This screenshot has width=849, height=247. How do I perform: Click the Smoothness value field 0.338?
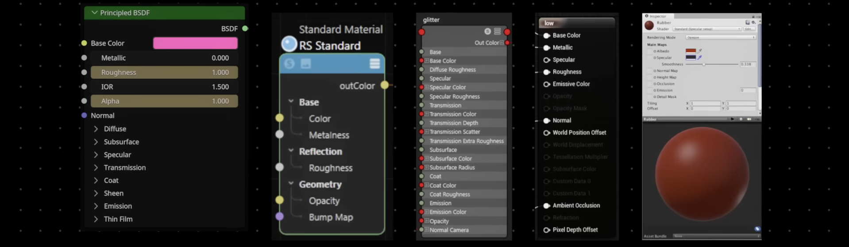coord(748,64)
